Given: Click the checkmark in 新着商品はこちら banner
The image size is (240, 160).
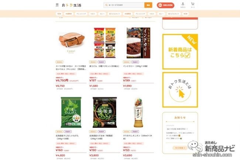Looking at the screenshot, I should coord(187,55).
